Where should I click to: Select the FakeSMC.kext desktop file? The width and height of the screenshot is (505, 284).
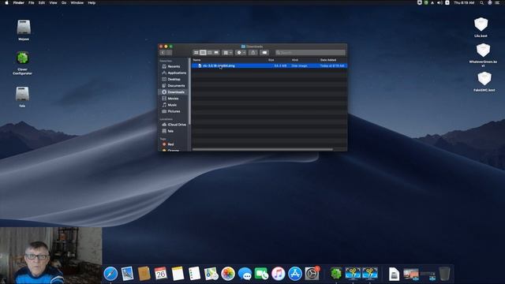coord(484,81)
